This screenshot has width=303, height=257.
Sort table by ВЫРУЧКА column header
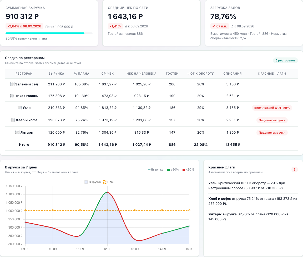[56, 74]
